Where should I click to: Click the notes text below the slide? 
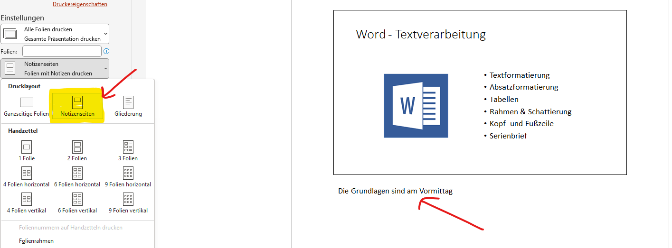click(x=395, y=191)
